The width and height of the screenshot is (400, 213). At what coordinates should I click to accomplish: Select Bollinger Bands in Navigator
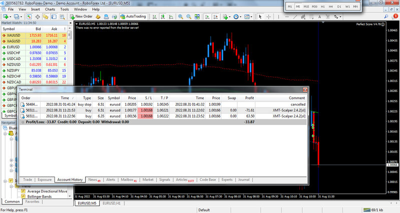pos(40,196)
